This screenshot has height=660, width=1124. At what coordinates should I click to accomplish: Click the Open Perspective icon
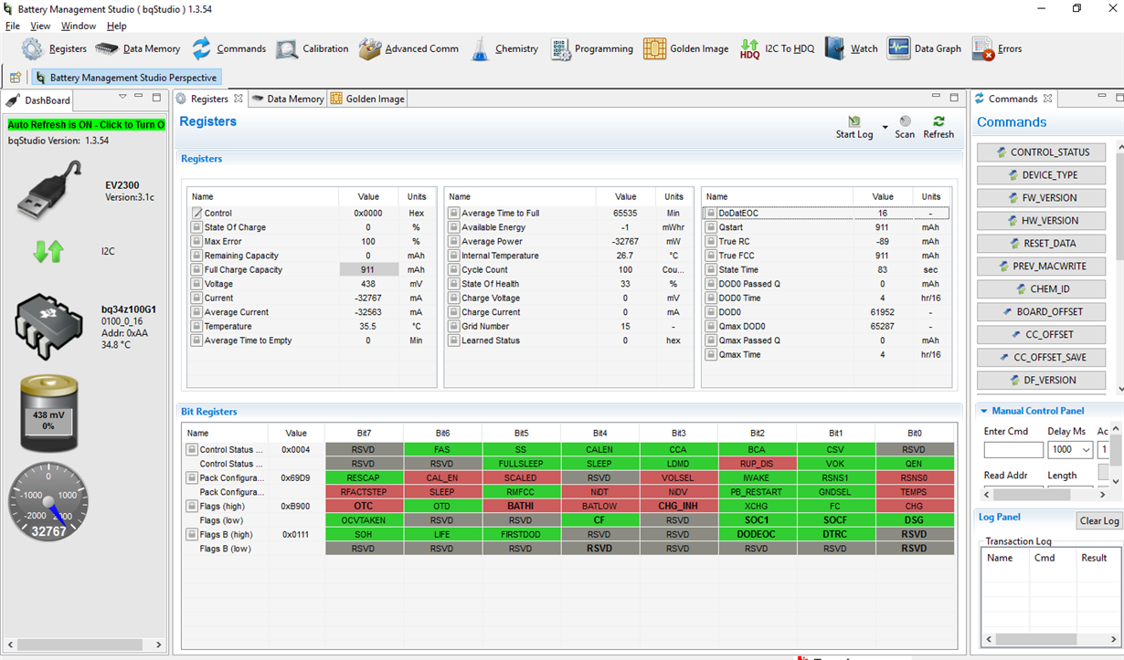click(x=16, y=78)
